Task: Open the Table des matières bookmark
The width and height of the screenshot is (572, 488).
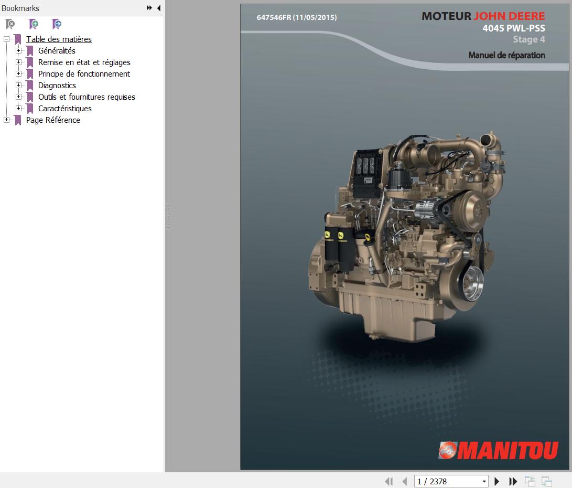Action: point(59,39)
